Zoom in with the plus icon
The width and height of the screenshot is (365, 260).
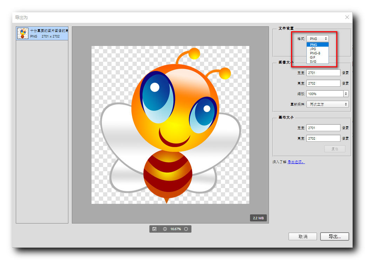[x=186, y=229]
